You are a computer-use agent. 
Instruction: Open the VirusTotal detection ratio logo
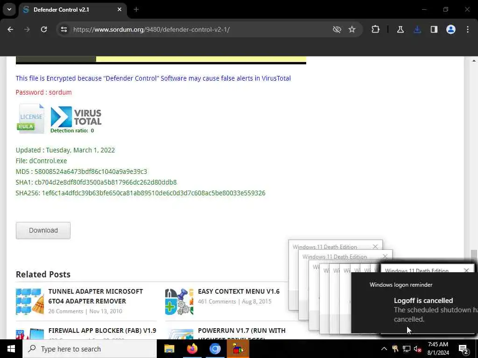pyautogui.click(x=76, y=120)
